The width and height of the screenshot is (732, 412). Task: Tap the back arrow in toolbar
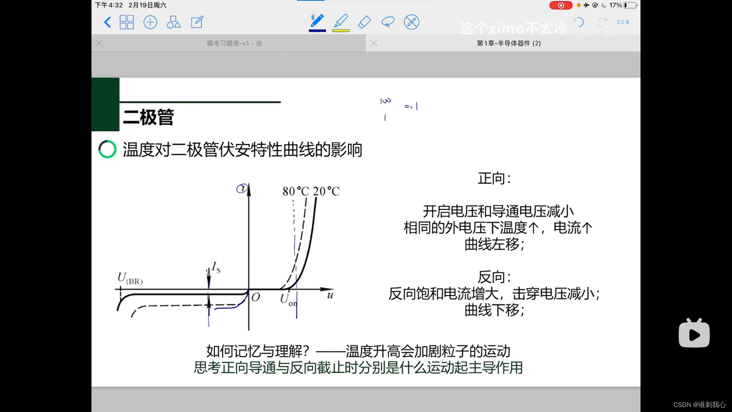(108, 22)
